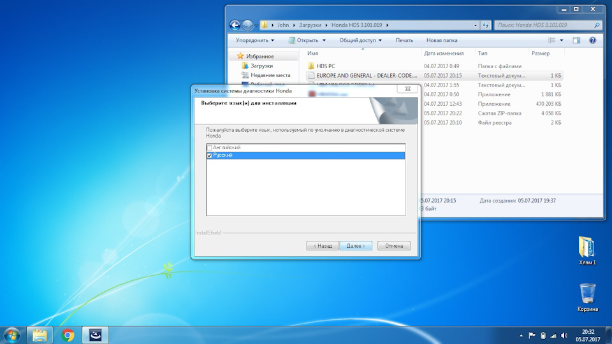
Task: Click the Открыть toolbar button
Action: click(303, 40)
